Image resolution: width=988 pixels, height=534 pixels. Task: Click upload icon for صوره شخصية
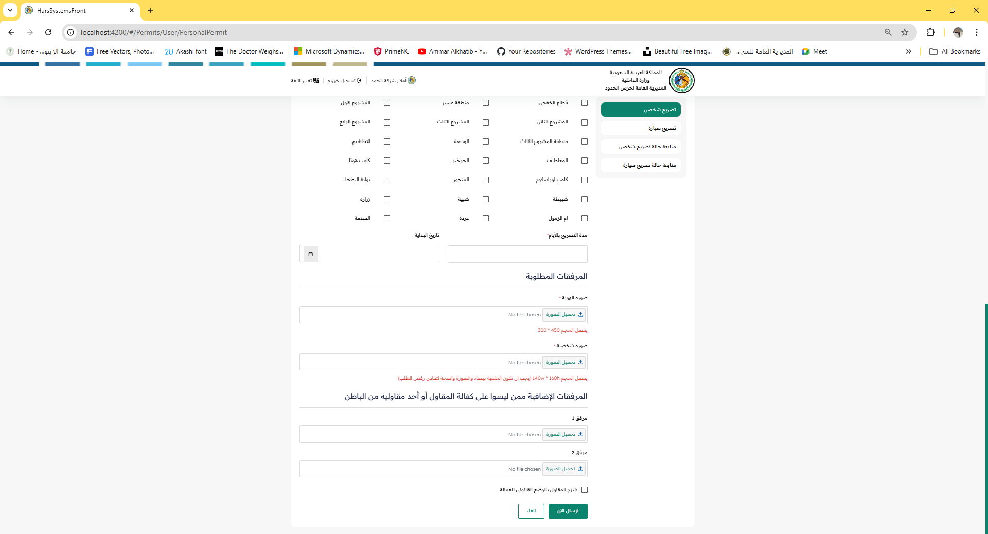point(580,362)
